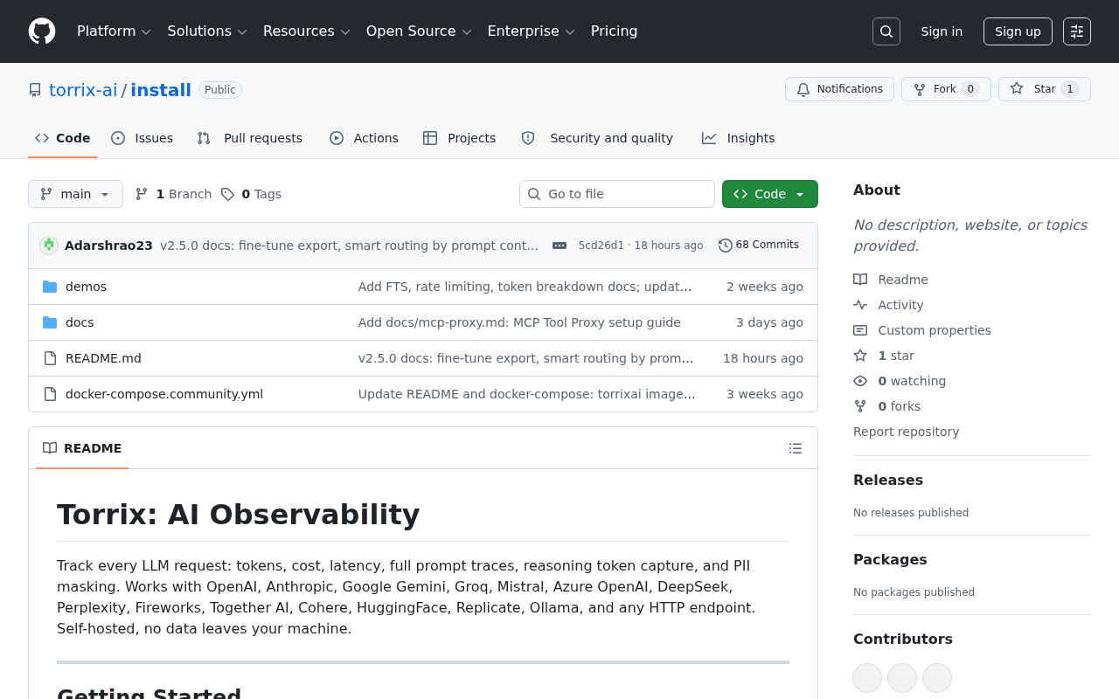The image size is (1119, 699).
Task: Open the Readme link in About
Action: [891, 280]
